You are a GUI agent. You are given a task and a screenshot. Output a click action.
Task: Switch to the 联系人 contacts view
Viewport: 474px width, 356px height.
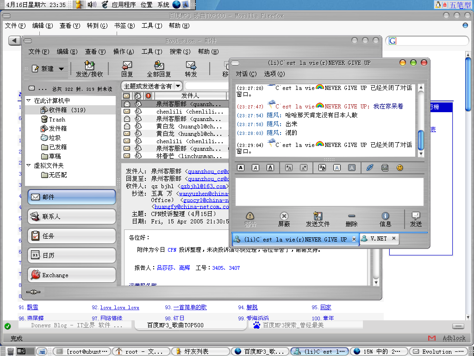(x=72, y=216)
